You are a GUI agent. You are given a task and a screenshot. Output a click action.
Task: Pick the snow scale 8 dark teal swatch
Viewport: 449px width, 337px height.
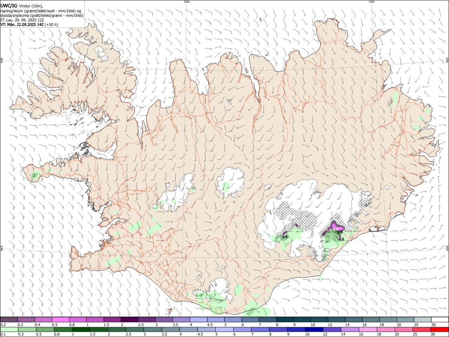[285, 319]
